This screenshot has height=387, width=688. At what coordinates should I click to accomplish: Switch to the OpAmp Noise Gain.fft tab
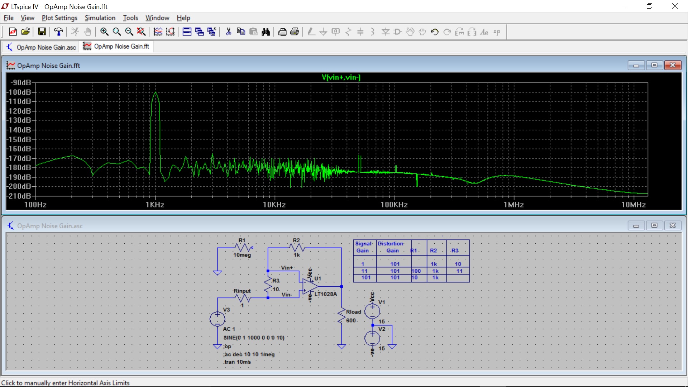click(x=117, y=47)
